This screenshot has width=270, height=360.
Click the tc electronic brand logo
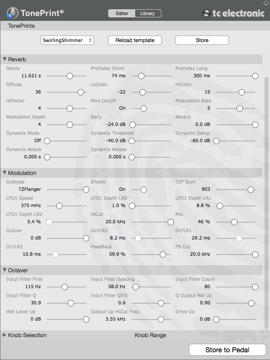[x=234, y=14]
